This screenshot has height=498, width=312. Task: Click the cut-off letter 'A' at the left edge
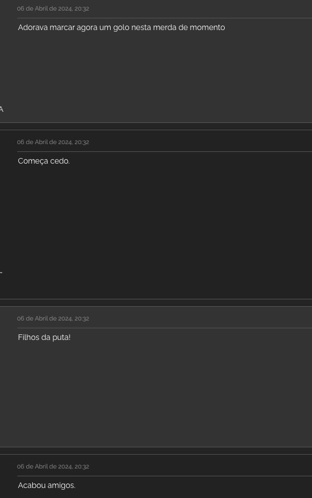[1, 110]
